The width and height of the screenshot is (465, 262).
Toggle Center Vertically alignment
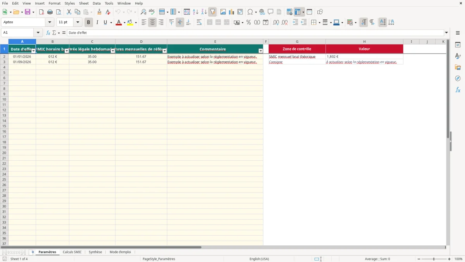[180, 23]
